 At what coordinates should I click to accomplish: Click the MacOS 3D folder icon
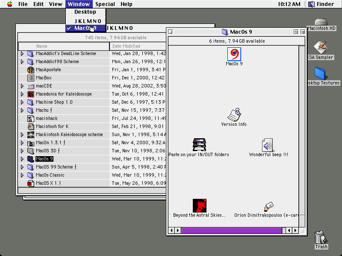click(x=31, y=151)
